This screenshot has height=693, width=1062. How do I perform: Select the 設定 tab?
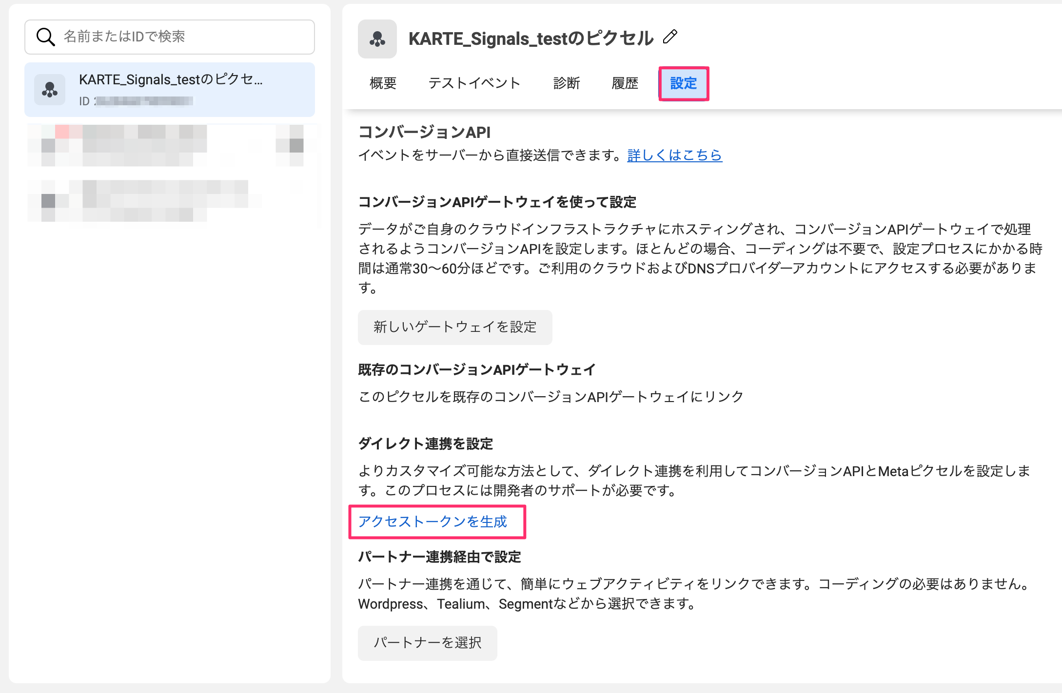click(684, 83)
